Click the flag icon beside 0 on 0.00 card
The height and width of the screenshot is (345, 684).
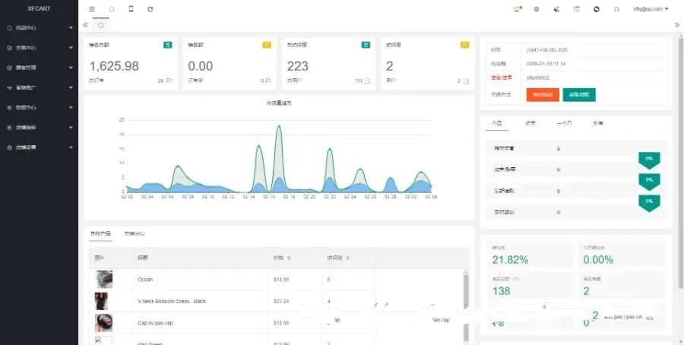pos(268,81)
